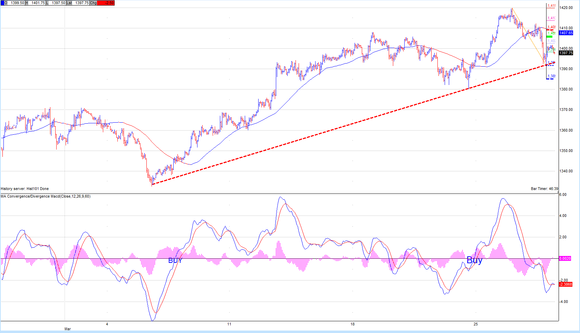The height and width of the screenshot is (333, 580).
Task: Click the date label 4 on the time axis
Action: pyautogui.click(x=107, y=324)
